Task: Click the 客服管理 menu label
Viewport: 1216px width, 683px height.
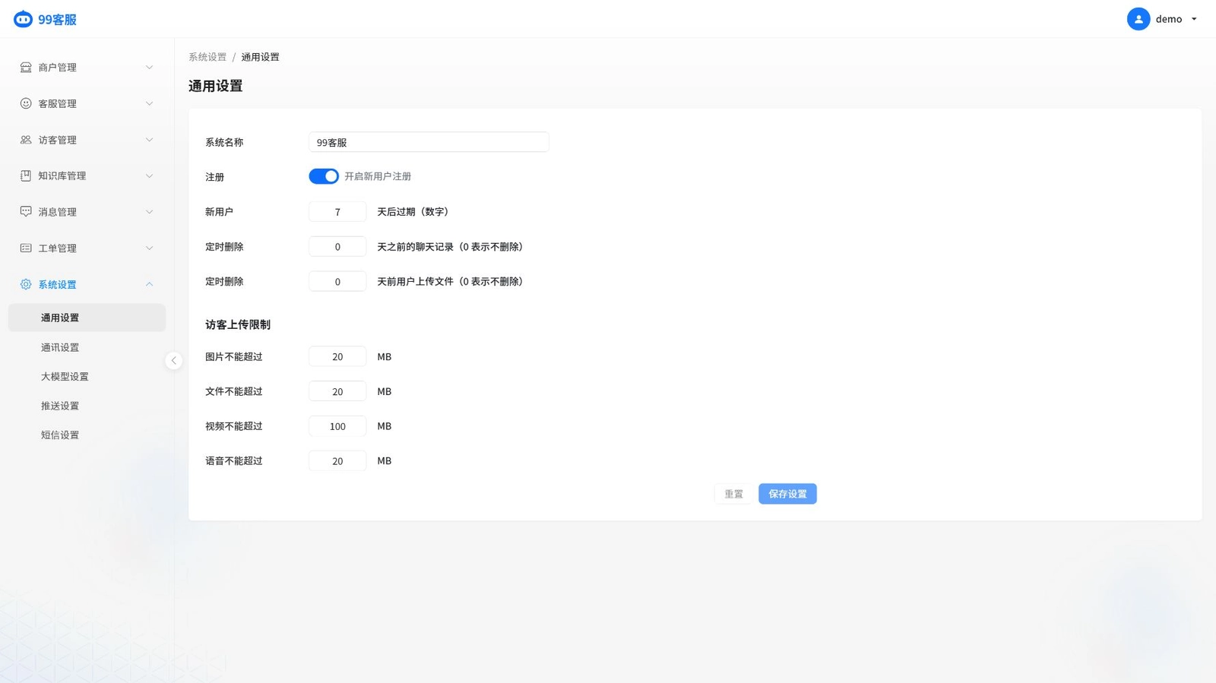Action: [58, 103]
